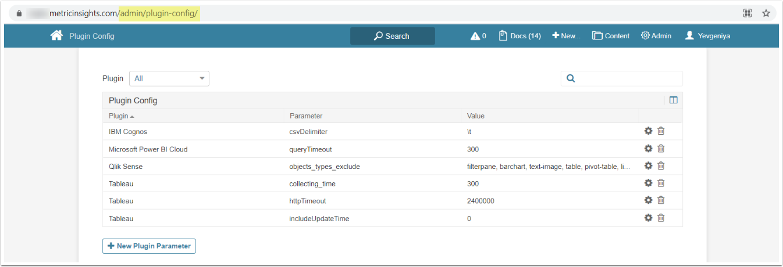The image size is (783, 267).
Task: Delete Tableau includeUpdateTime row
Action: point(661,218)
